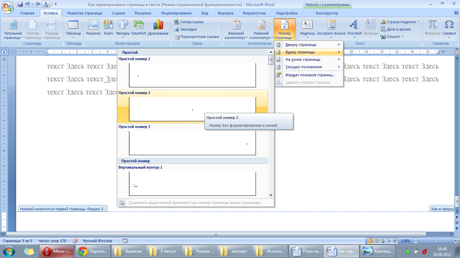Screen dimensions: 460x258
Task: Open Экспресс-блоки quick parts
Action: pyautogui.click(x=331, y=28)
